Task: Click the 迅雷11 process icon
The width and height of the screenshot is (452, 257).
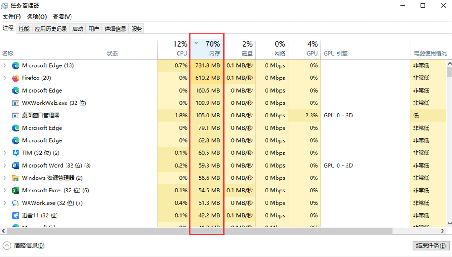Action: 15,215
